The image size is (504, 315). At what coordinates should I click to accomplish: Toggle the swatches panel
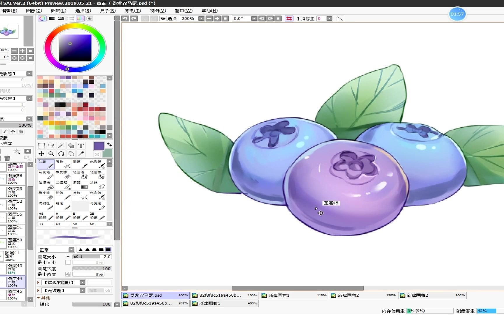coord(80,18)
